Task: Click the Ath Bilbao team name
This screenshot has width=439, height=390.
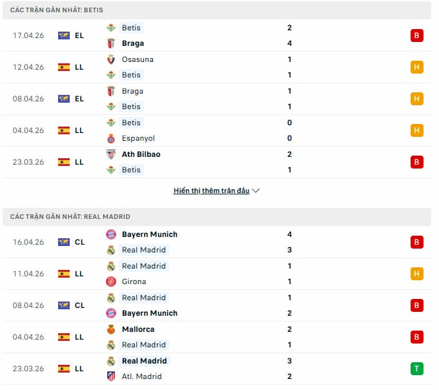Action: pos(141,154)
